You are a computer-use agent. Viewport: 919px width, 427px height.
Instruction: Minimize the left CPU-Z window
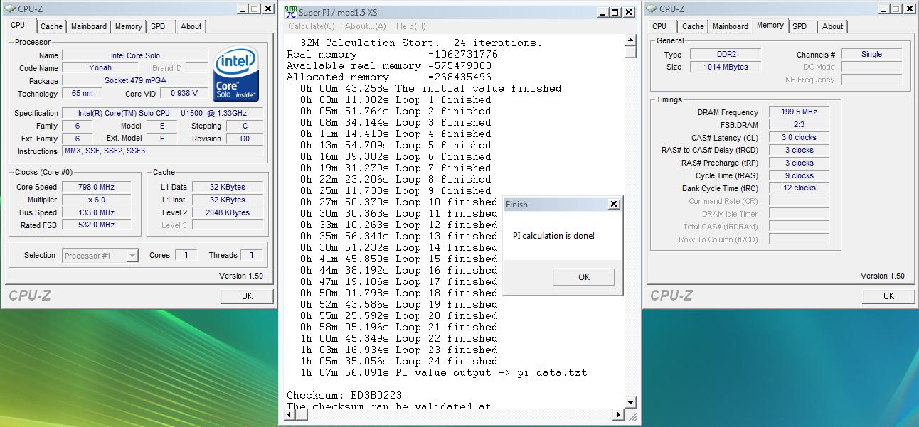[243, 9]
